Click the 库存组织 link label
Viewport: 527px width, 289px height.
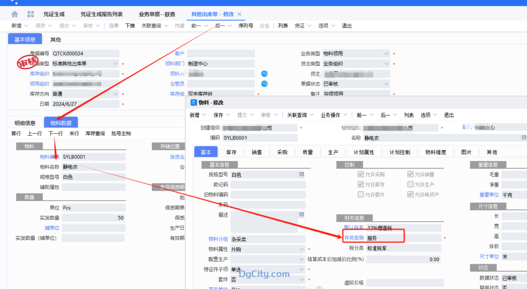point(39,74)
